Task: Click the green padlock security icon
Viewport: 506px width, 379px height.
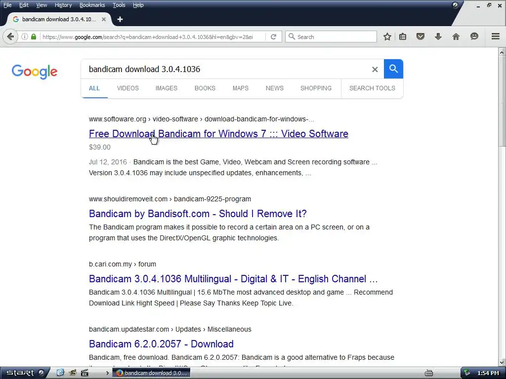Action: coord(34,37)
